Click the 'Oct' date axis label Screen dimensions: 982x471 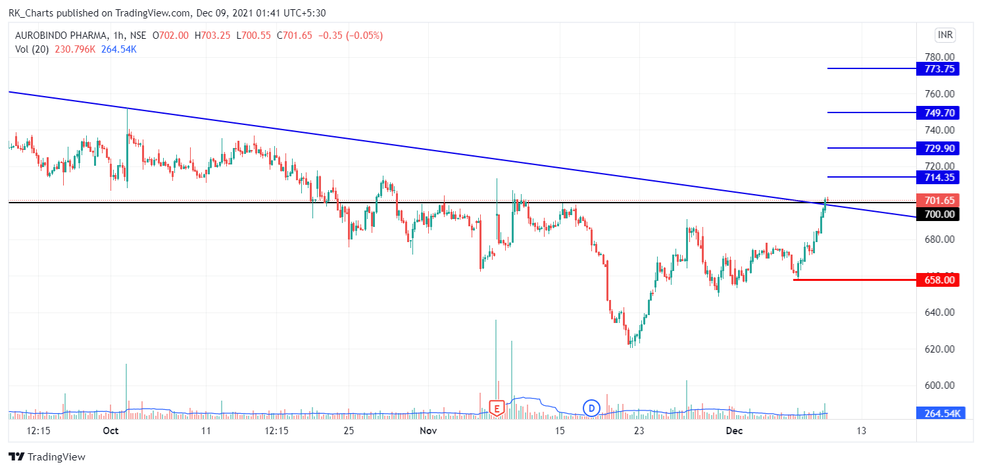[x=110, y=431]
